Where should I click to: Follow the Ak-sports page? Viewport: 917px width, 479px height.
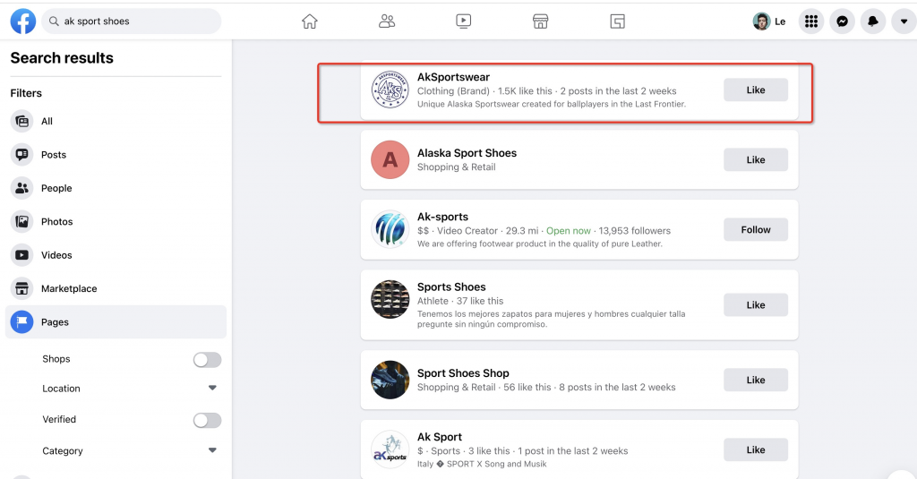(756, 229)
